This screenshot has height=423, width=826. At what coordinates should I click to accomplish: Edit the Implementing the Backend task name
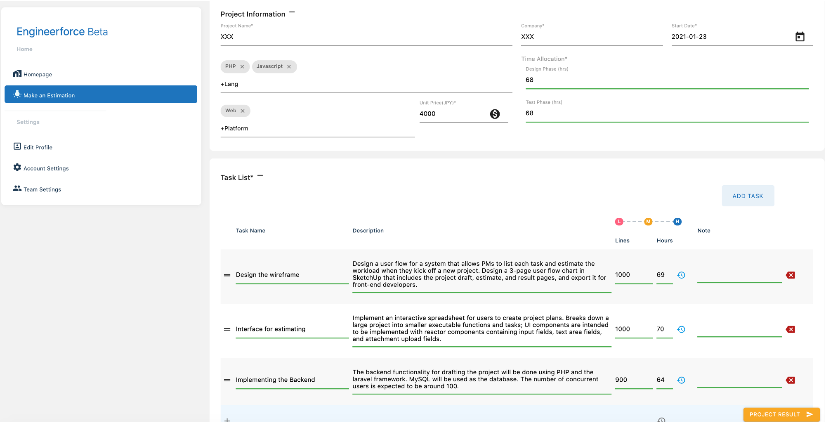292,380
